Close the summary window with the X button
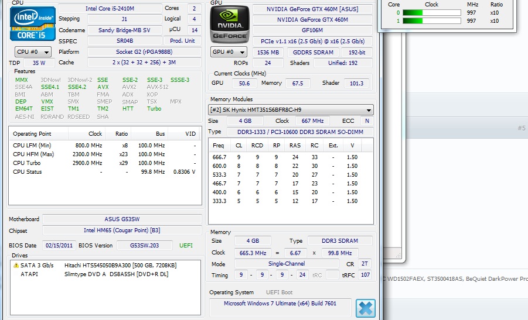Image resolution: width=528 pixels, height=320 pixels. [365, 308]
